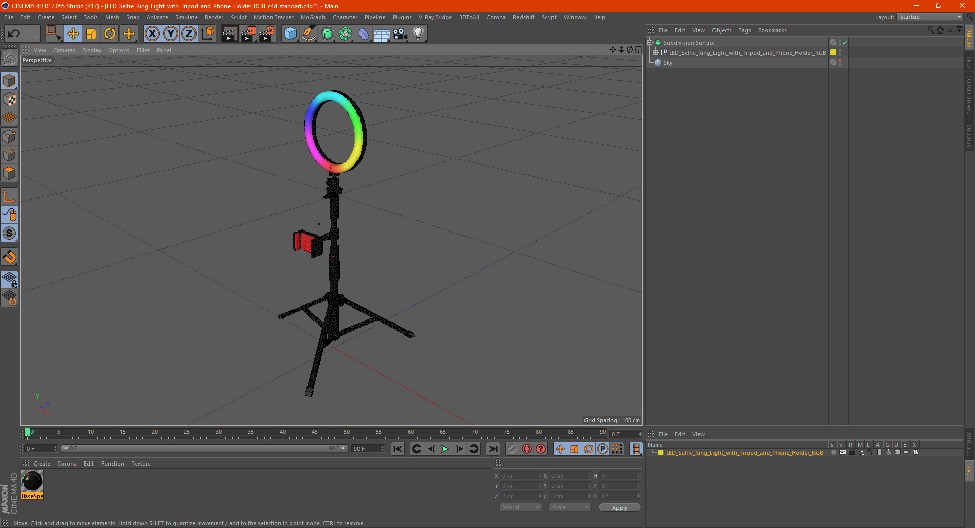Screen dimensions: 975x528
Task: Switch to Model mode in left palette
Action: pyautogui.click(x=9, y=81)
